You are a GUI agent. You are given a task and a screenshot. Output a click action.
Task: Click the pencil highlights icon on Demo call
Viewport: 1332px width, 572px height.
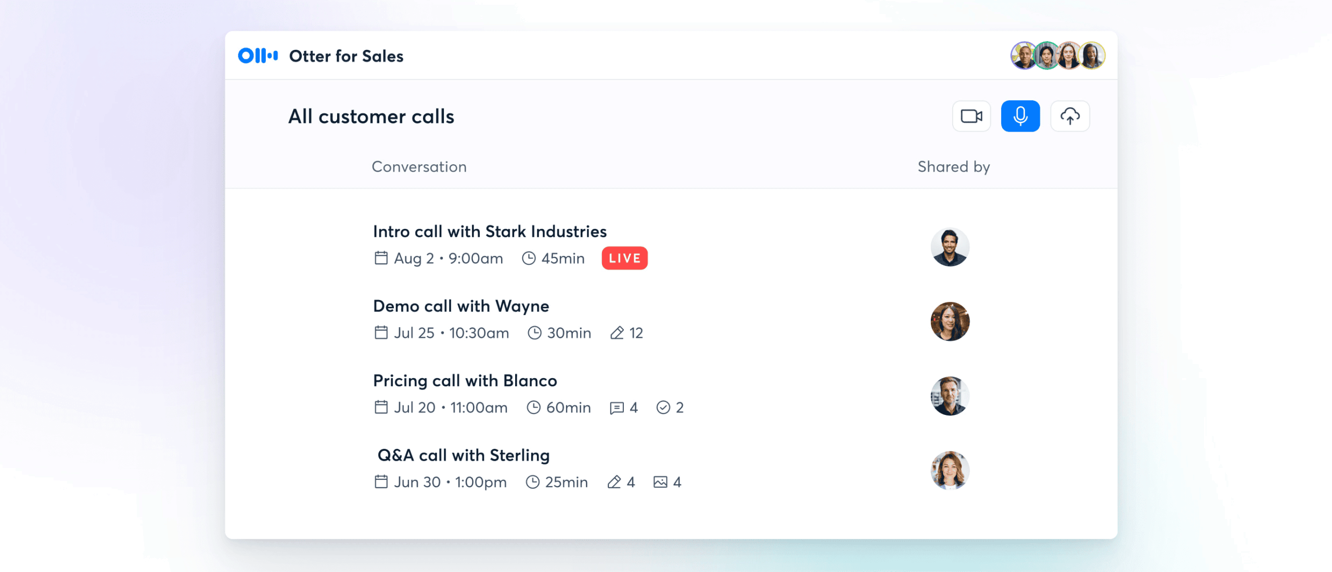tap(617, 333)
